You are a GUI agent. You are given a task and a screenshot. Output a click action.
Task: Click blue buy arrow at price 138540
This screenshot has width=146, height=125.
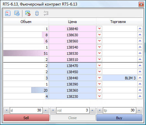tap(140, 47)
